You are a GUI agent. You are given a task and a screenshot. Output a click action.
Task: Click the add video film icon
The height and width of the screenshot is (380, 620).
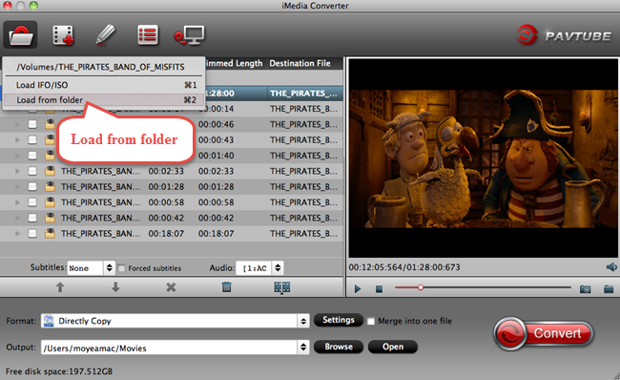(63, 34)
